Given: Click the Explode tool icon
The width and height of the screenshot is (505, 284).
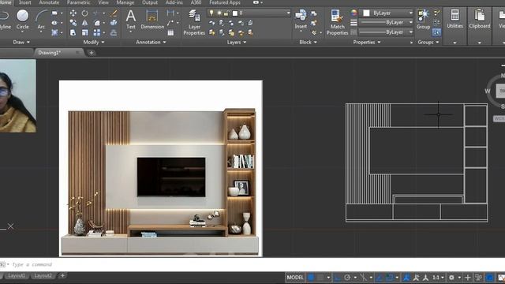Looking at the screenshot, I should 114,23.
